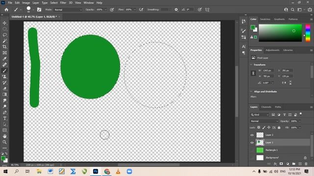Open the brush Mode dropdown
314x176 pixels.
(x=68, y=10)
